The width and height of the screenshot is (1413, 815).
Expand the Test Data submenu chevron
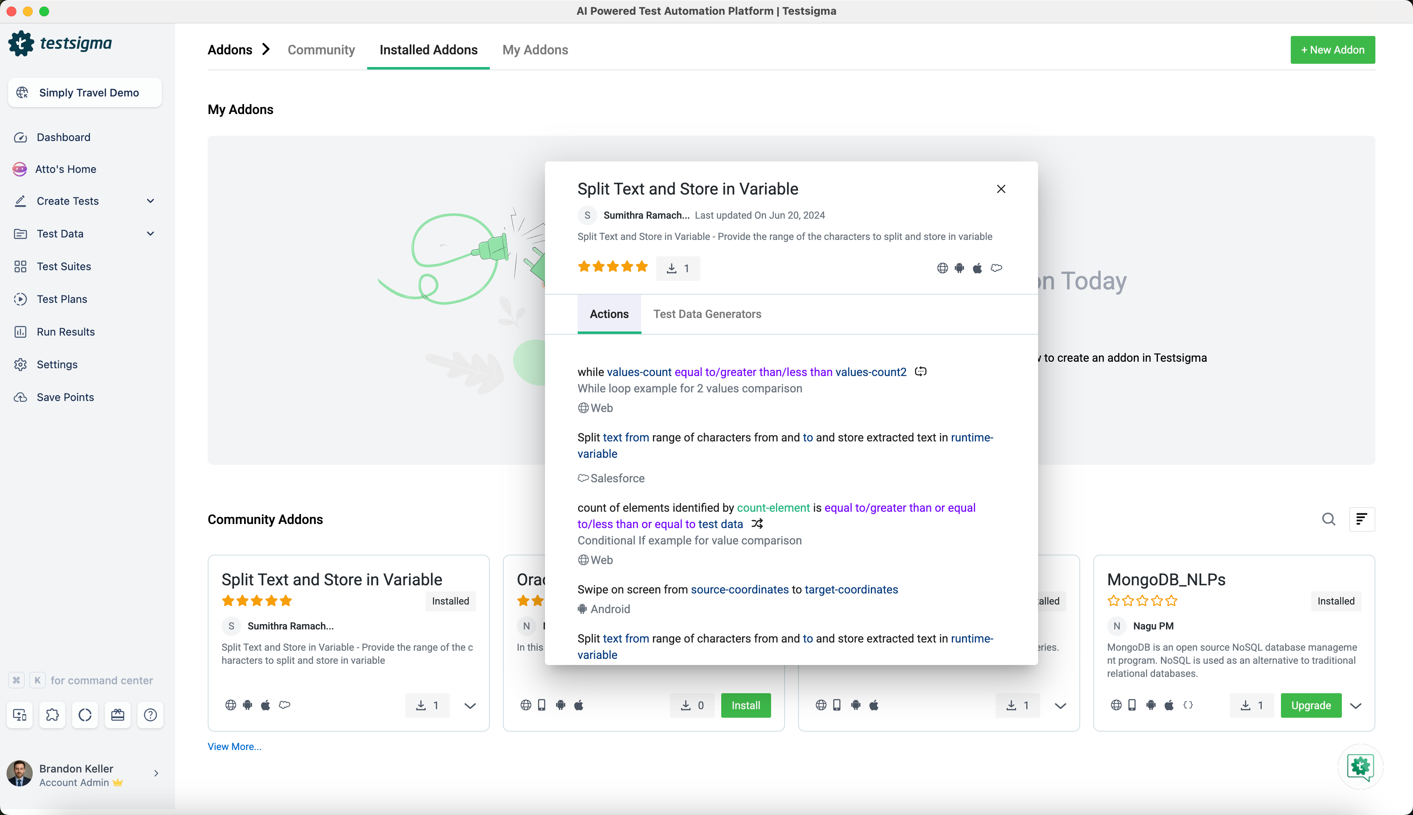(150, 234)
